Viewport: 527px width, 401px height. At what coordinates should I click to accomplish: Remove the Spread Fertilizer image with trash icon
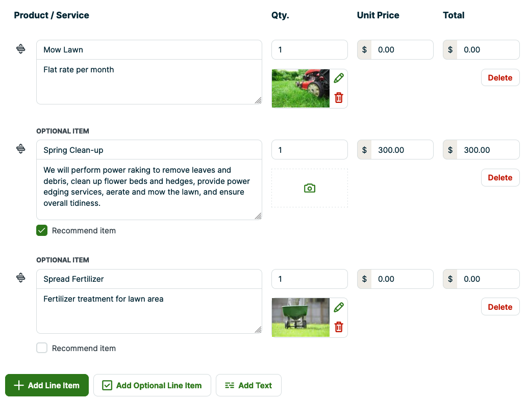(x=339, y=327)
